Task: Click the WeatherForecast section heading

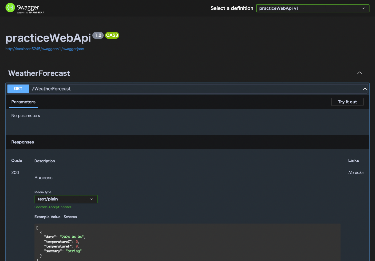Action: point(39,73)
